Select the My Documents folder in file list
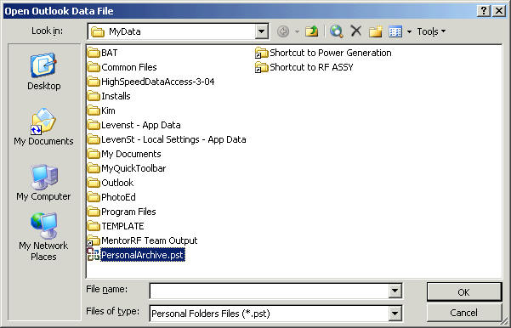The image size is (511, 328). point(124,154)
